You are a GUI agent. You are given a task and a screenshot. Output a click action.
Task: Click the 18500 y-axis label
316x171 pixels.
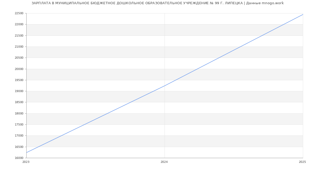19,102
